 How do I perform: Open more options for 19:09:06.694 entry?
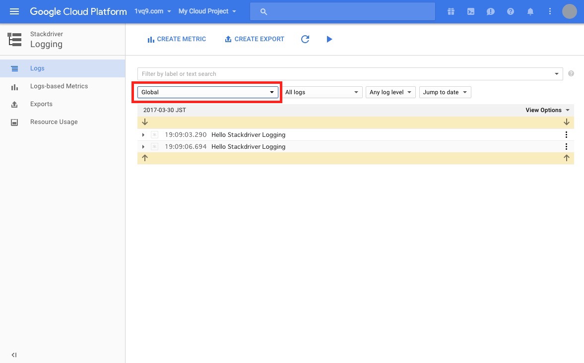tap(566, 147)
